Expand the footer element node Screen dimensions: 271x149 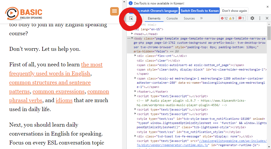tap(135, 91)
